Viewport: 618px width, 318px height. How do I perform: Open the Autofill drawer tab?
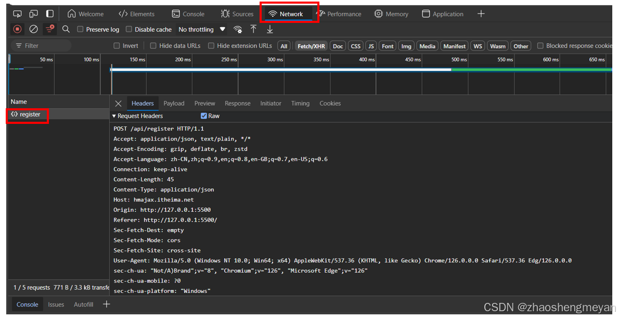click(x=84, y=304)
